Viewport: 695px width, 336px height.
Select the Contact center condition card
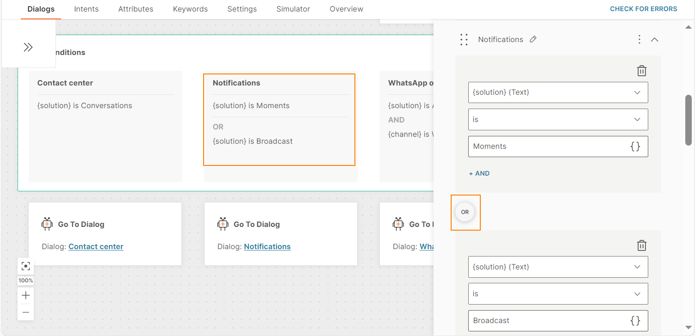click(x=105, y=126)
